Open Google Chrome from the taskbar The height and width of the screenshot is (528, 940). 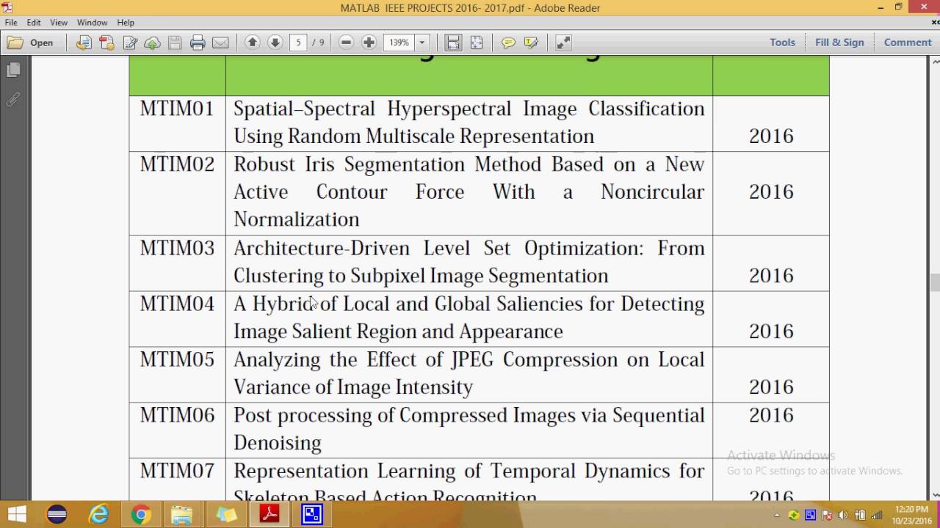coord(141,515)
